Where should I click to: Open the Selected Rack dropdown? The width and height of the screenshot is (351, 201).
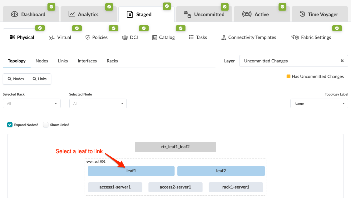coord(32,104)
